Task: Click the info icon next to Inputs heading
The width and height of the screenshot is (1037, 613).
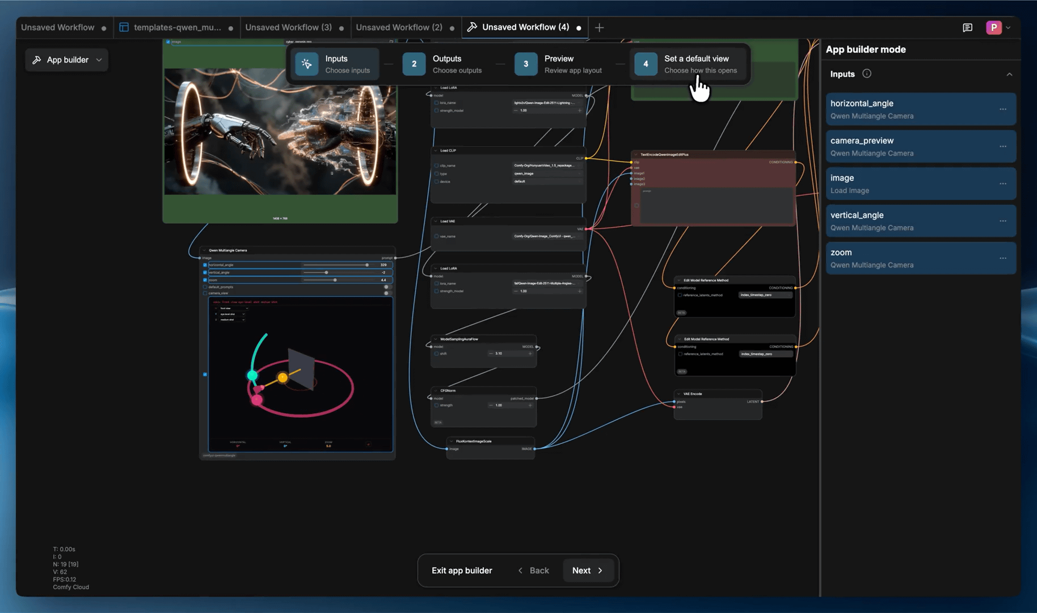Action: point(867,74)
